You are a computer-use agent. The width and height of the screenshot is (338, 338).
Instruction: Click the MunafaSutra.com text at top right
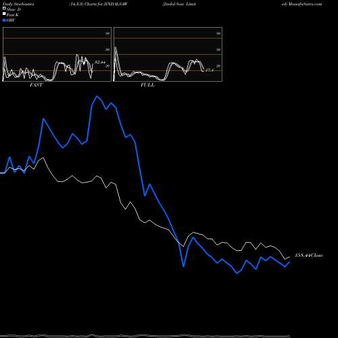point(305,4)
